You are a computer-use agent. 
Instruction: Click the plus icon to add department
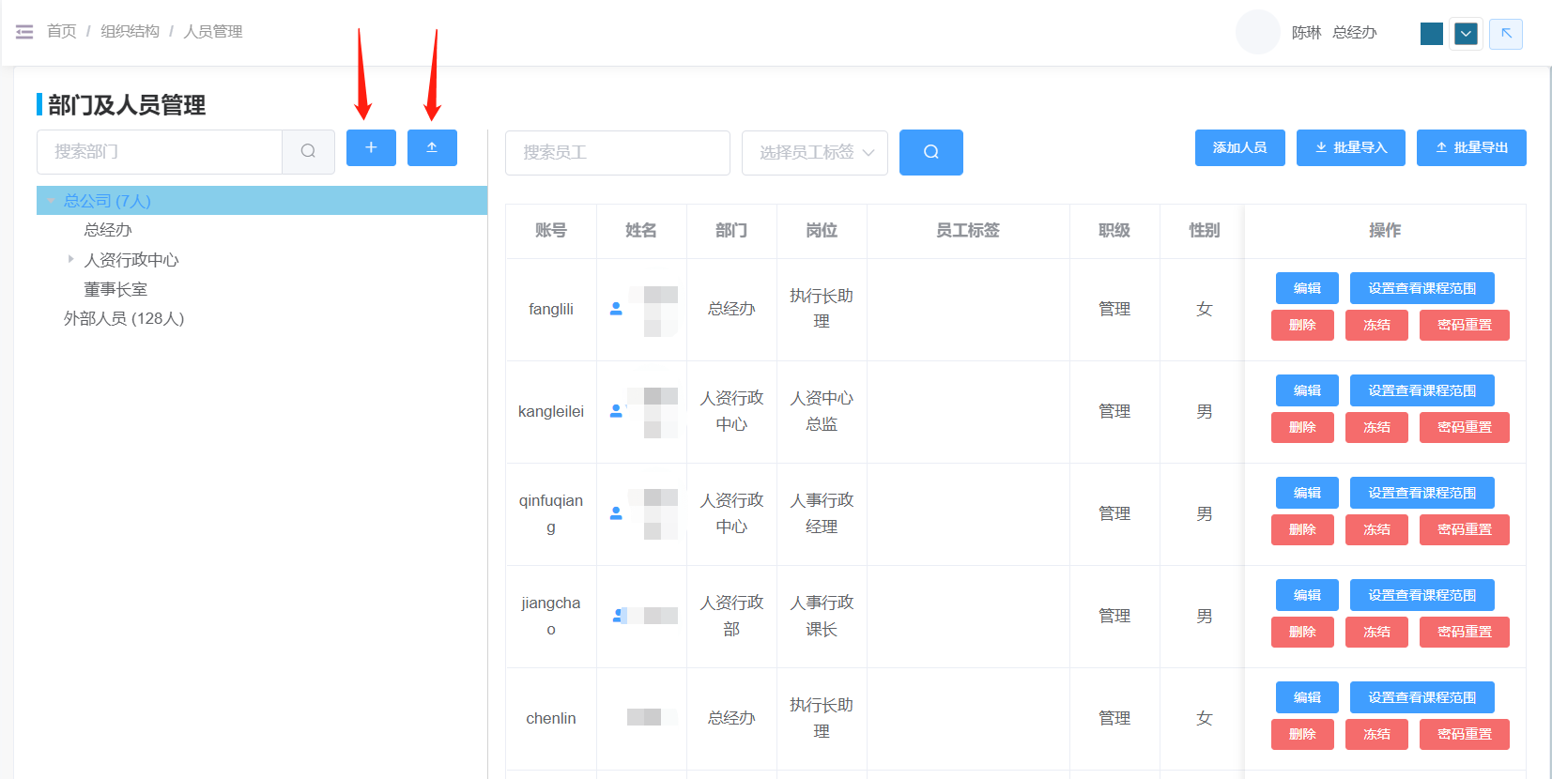[371, 147]
